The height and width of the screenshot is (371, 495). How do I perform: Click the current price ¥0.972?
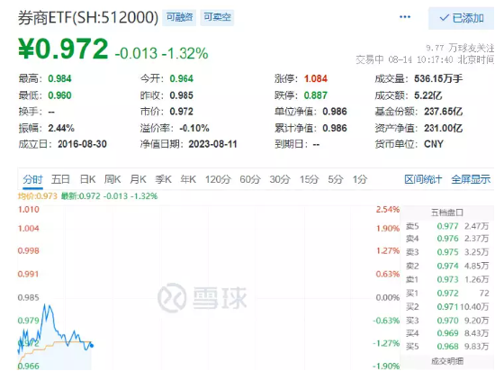[64, 49]
